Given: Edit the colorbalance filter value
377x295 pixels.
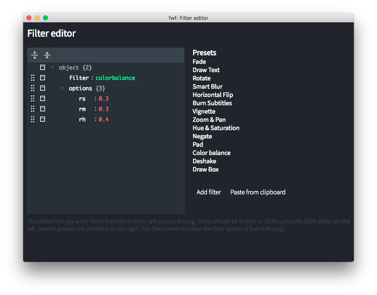Looking at the screenshot, I should coord(115,78).
